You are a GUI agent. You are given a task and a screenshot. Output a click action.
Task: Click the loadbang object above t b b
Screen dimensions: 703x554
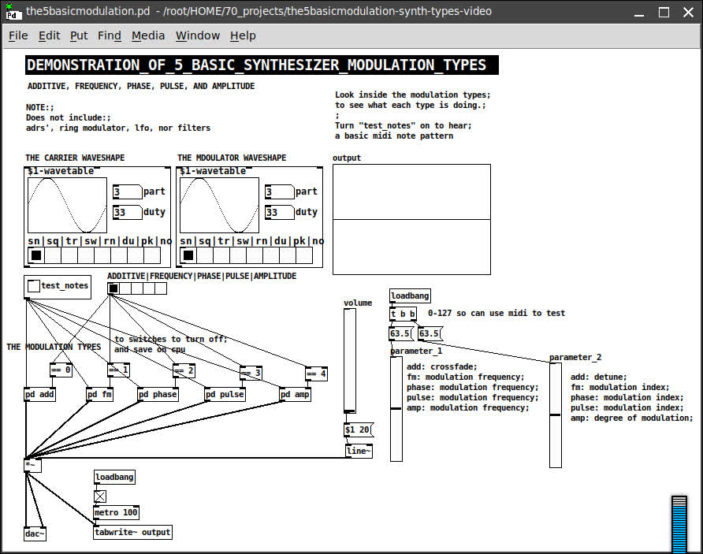click(410, 296)
